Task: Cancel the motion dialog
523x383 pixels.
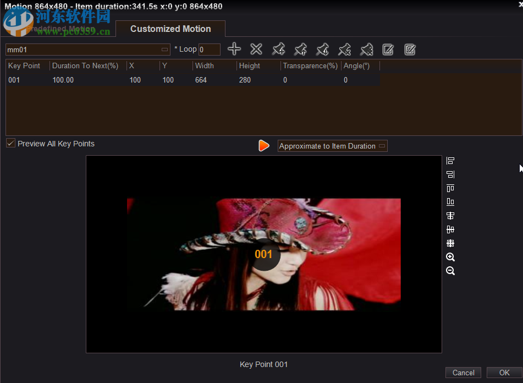Action: point(463,373)
